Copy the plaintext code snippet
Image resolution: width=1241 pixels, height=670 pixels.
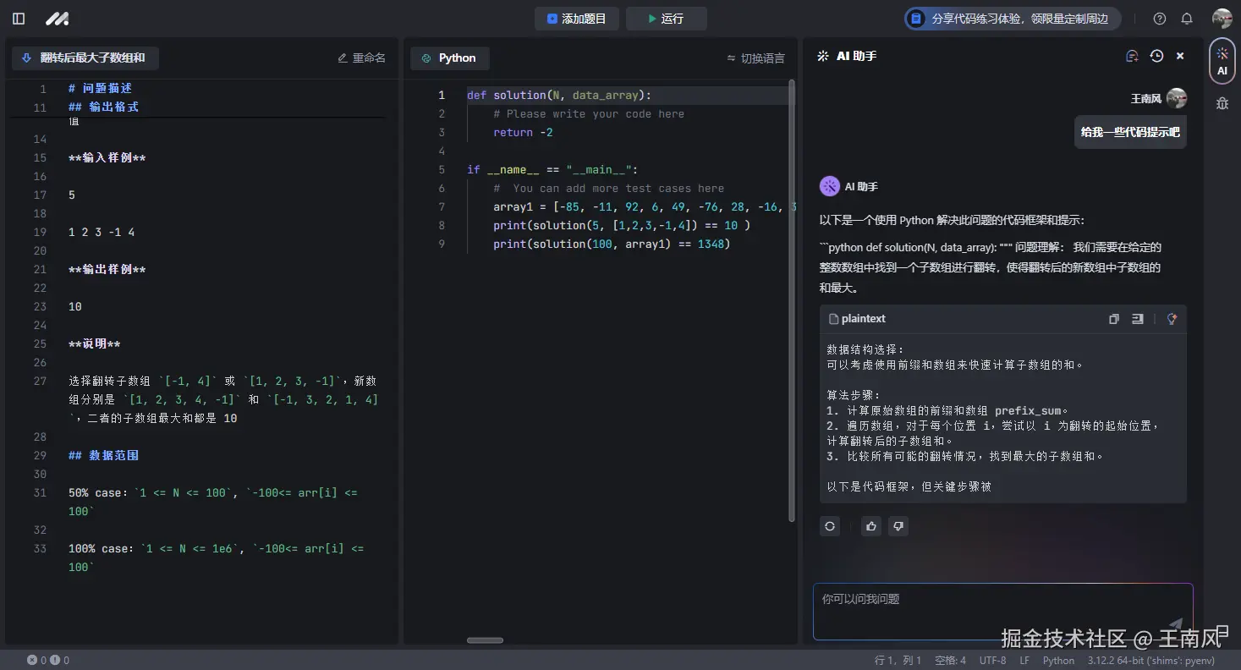pos(1114,319)
